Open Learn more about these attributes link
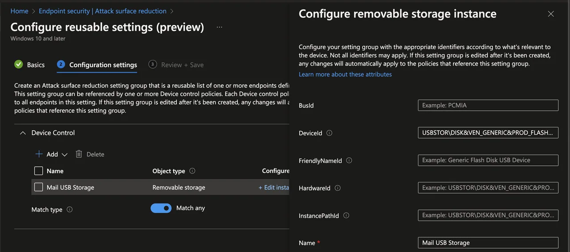 [345, 74]
